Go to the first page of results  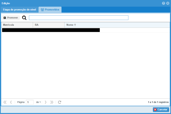pos(5,102)
